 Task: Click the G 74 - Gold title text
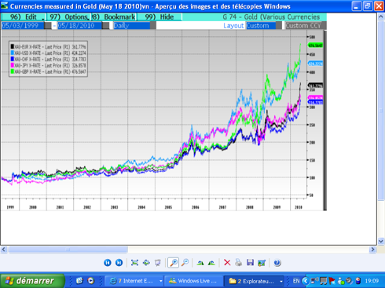271,17
